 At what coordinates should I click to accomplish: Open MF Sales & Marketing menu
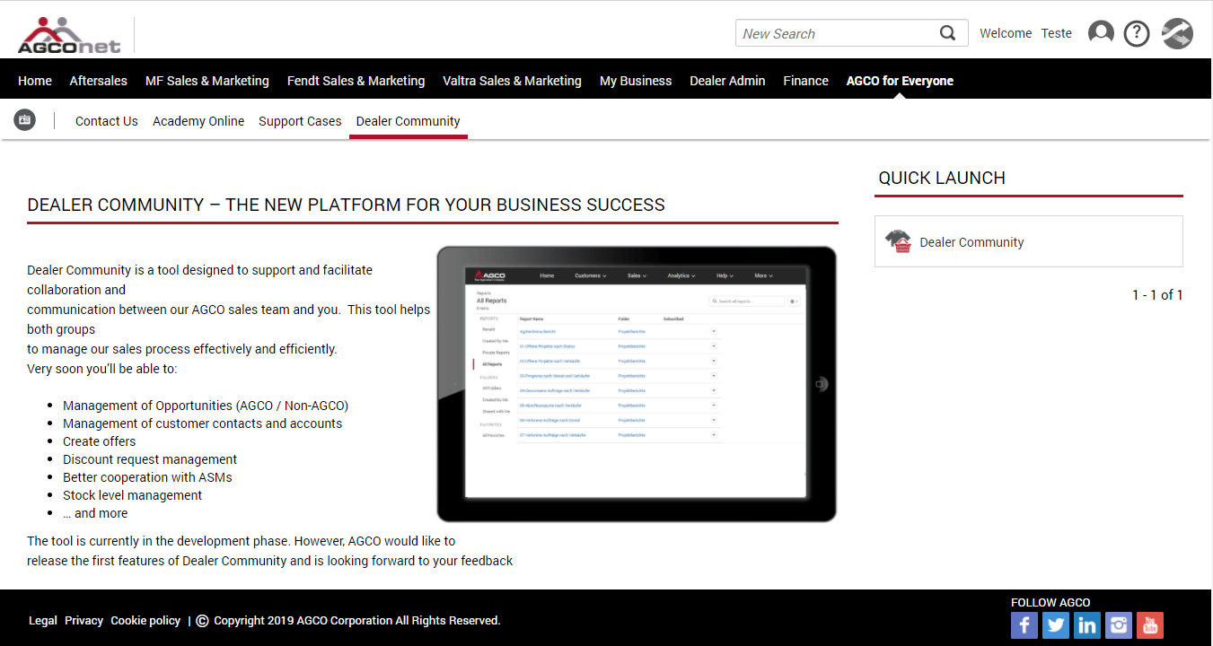pos(207,81)
